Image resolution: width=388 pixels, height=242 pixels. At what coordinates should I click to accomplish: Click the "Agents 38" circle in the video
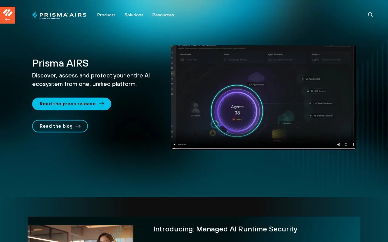(237, 111)
